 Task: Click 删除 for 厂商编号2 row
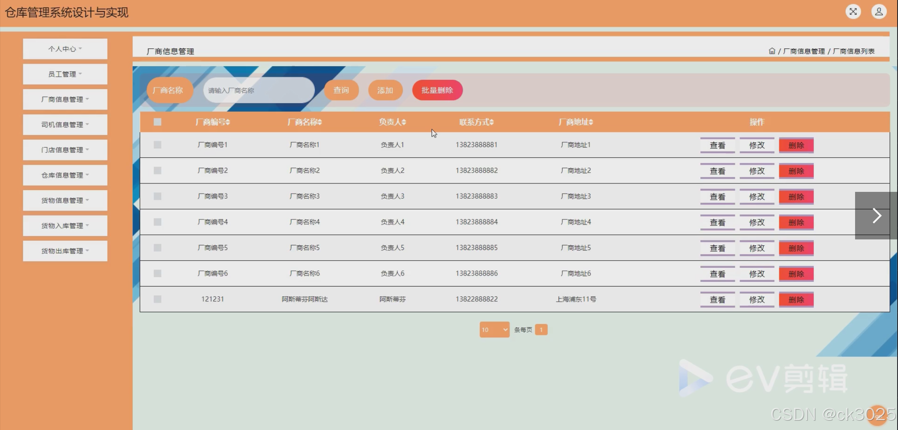click(x=796, y=171)
